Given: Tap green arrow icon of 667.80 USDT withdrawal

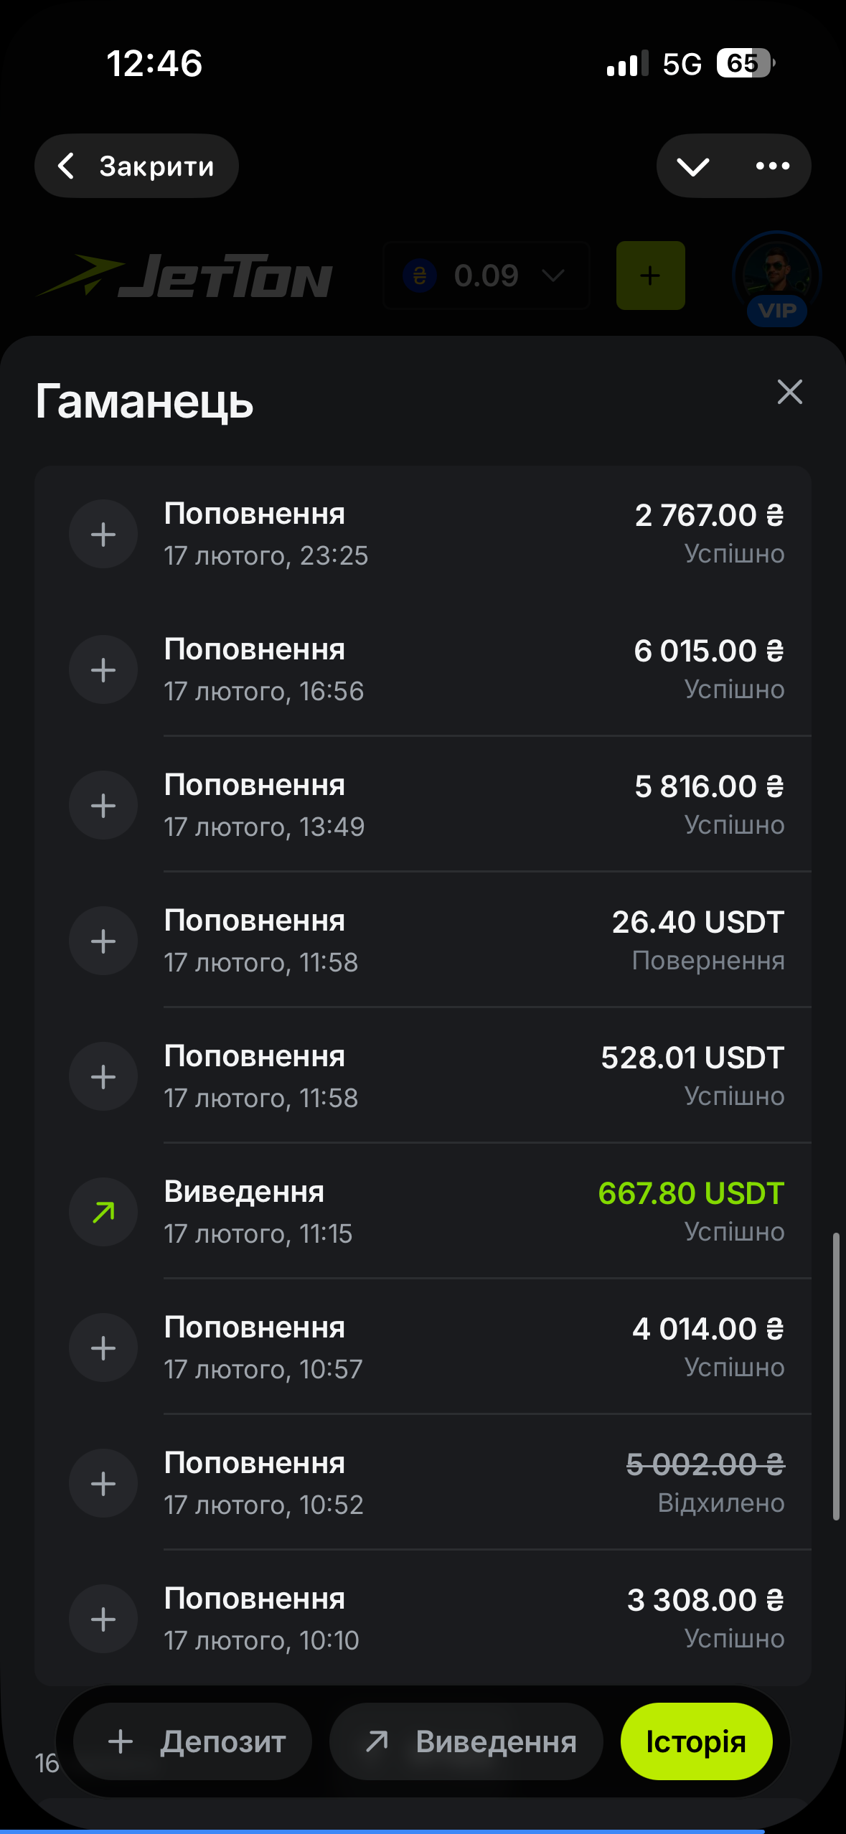Looking at the screenshot, I should click(x=103, y=1212).
